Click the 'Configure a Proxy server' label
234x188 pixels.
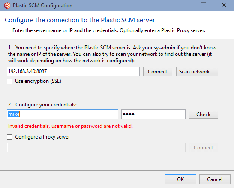pyautogui.click(x=42, y=137)
